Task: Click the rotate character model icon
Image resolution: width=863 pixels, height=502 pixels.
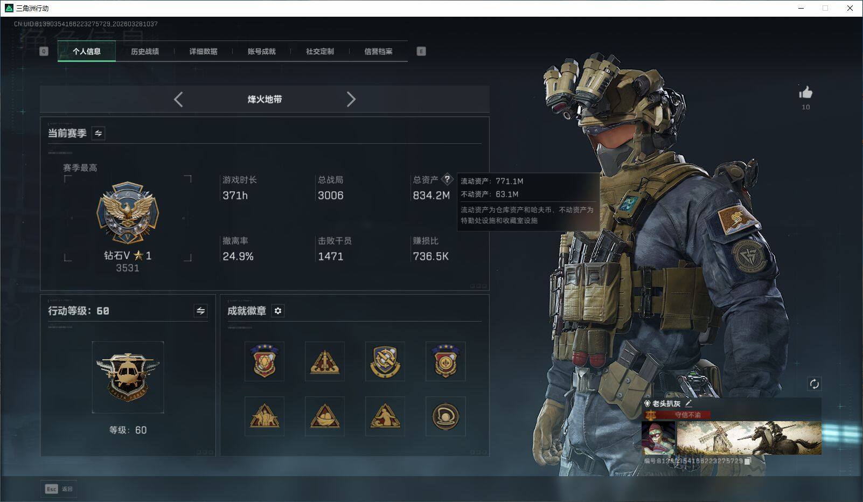Action: click(814, 384)
